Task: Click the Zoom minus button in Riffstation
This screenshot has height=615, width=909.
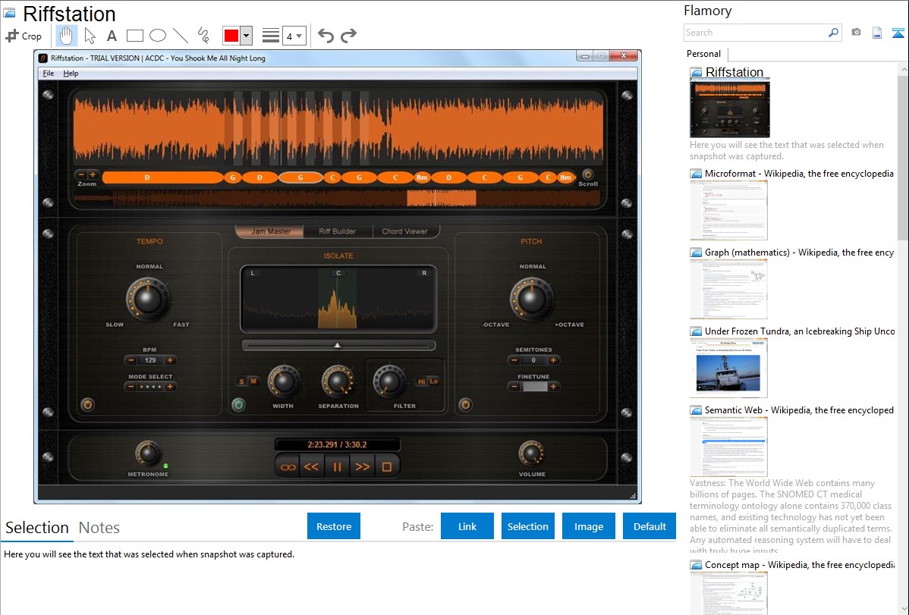Action: click(x=81, y=174)
